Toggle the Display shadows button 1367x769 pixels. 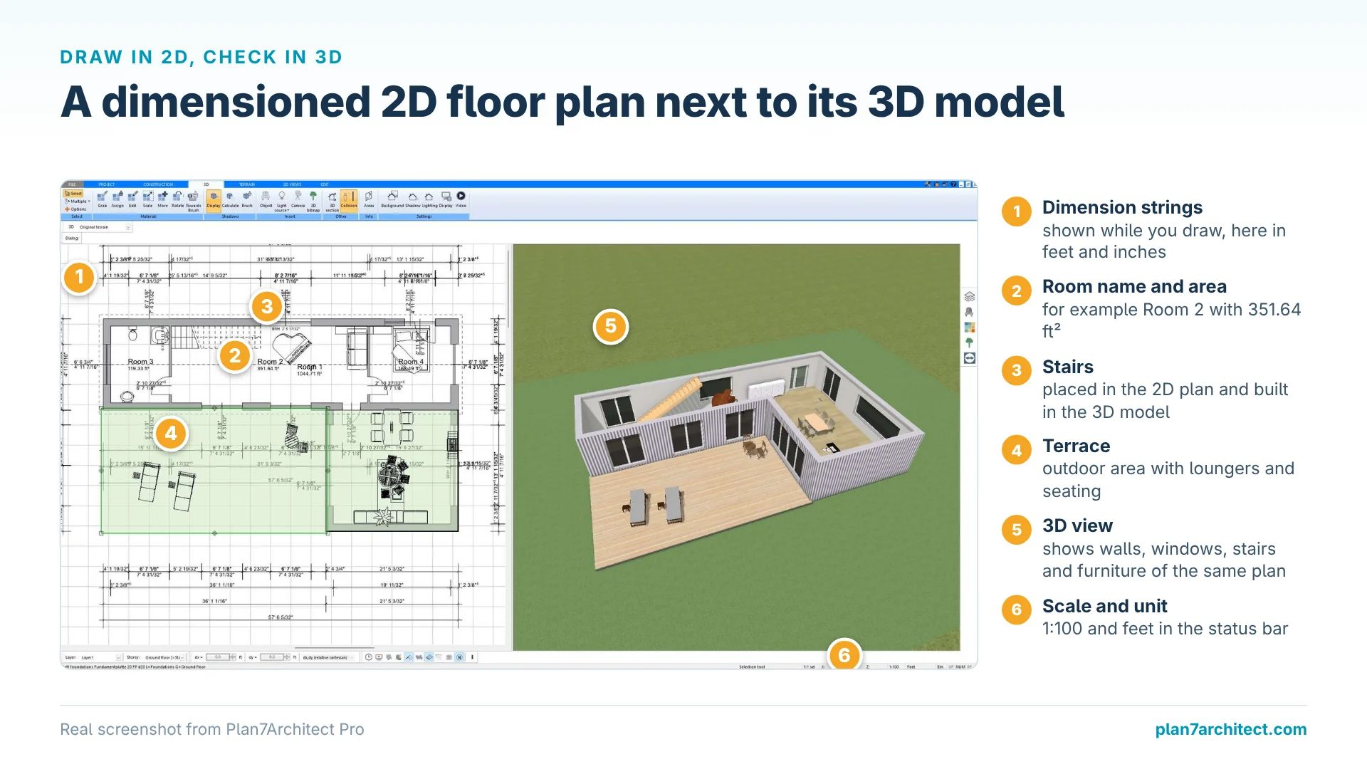coord(213,200)
